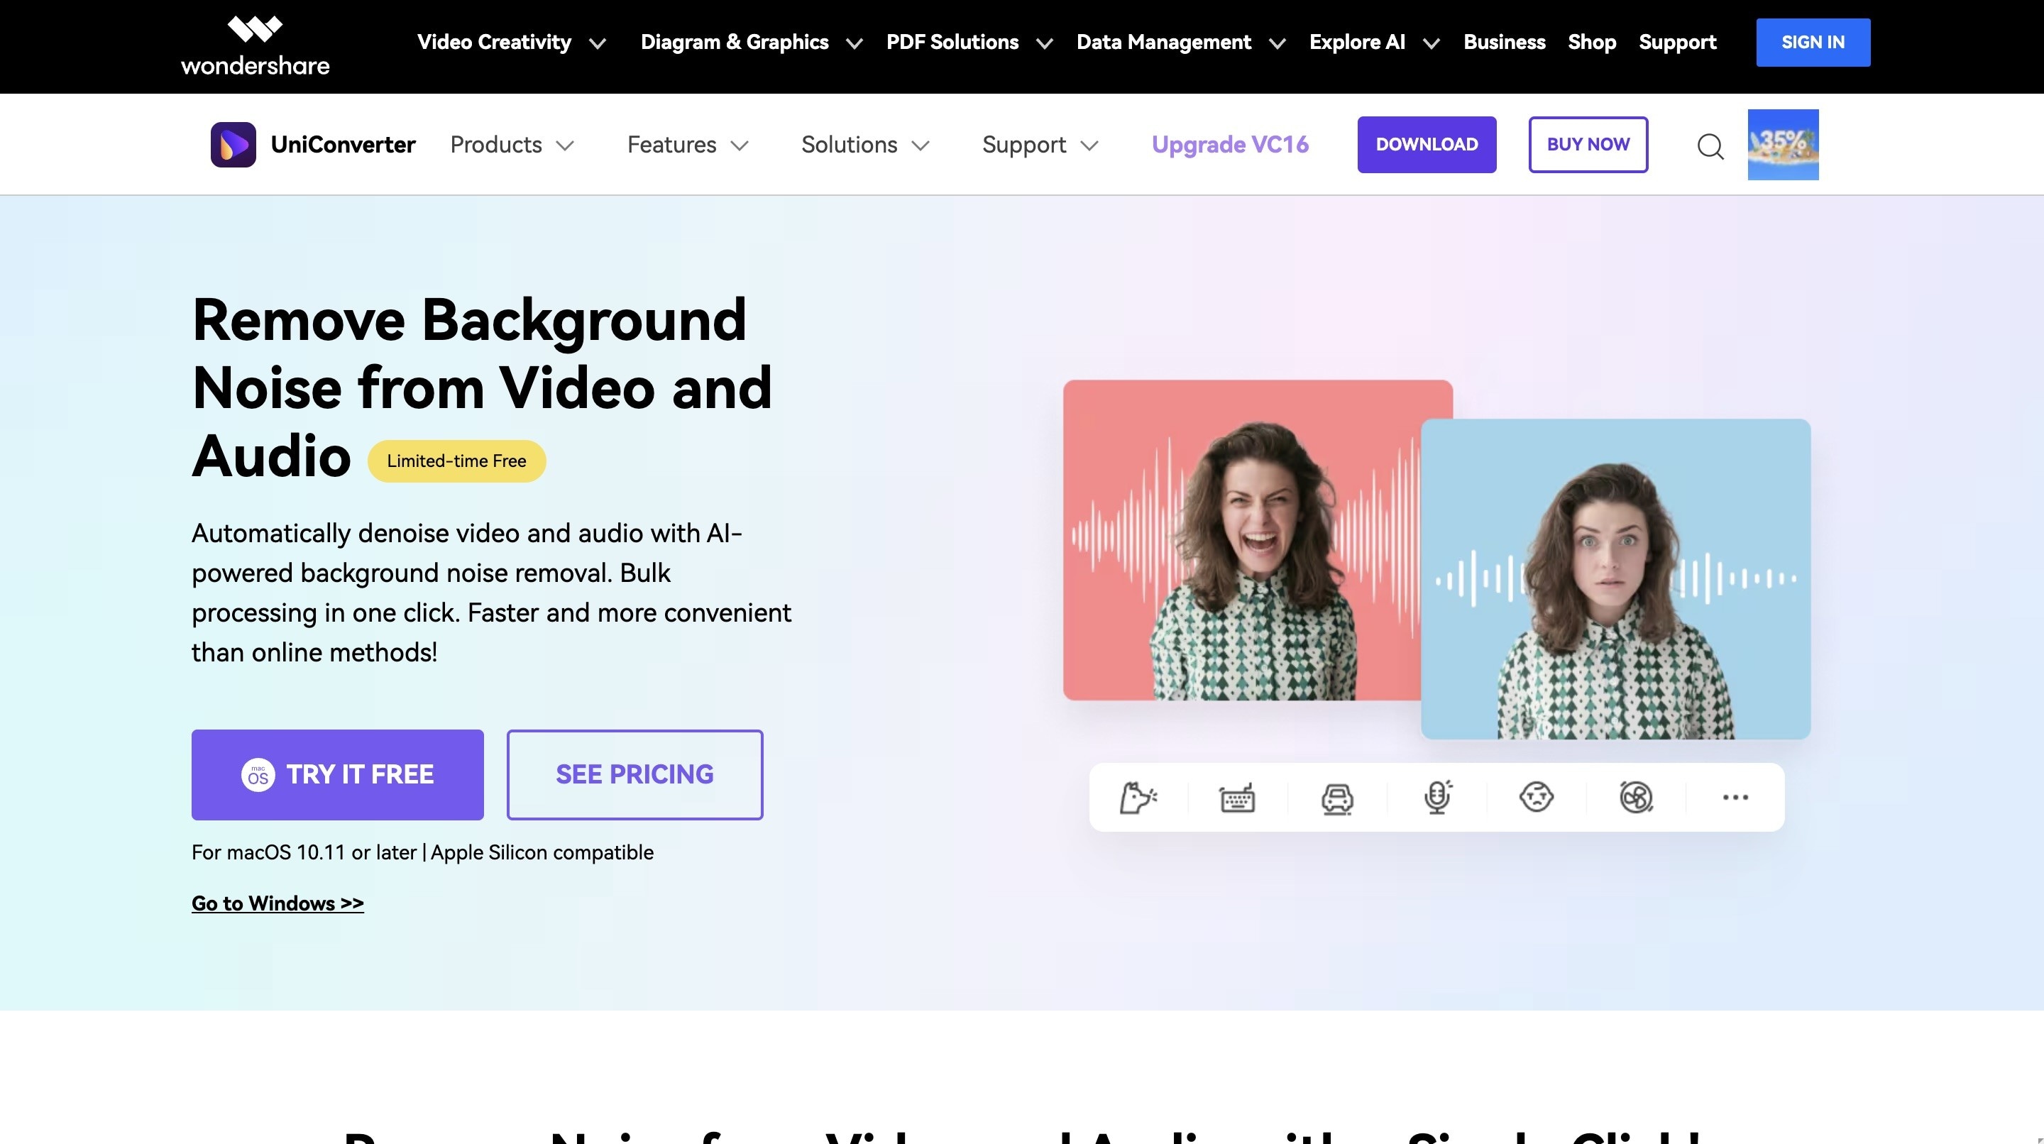Open the Products menu label
Image resolution: width=2044 pixels, height=1144 pixels.
pos(496,144)
